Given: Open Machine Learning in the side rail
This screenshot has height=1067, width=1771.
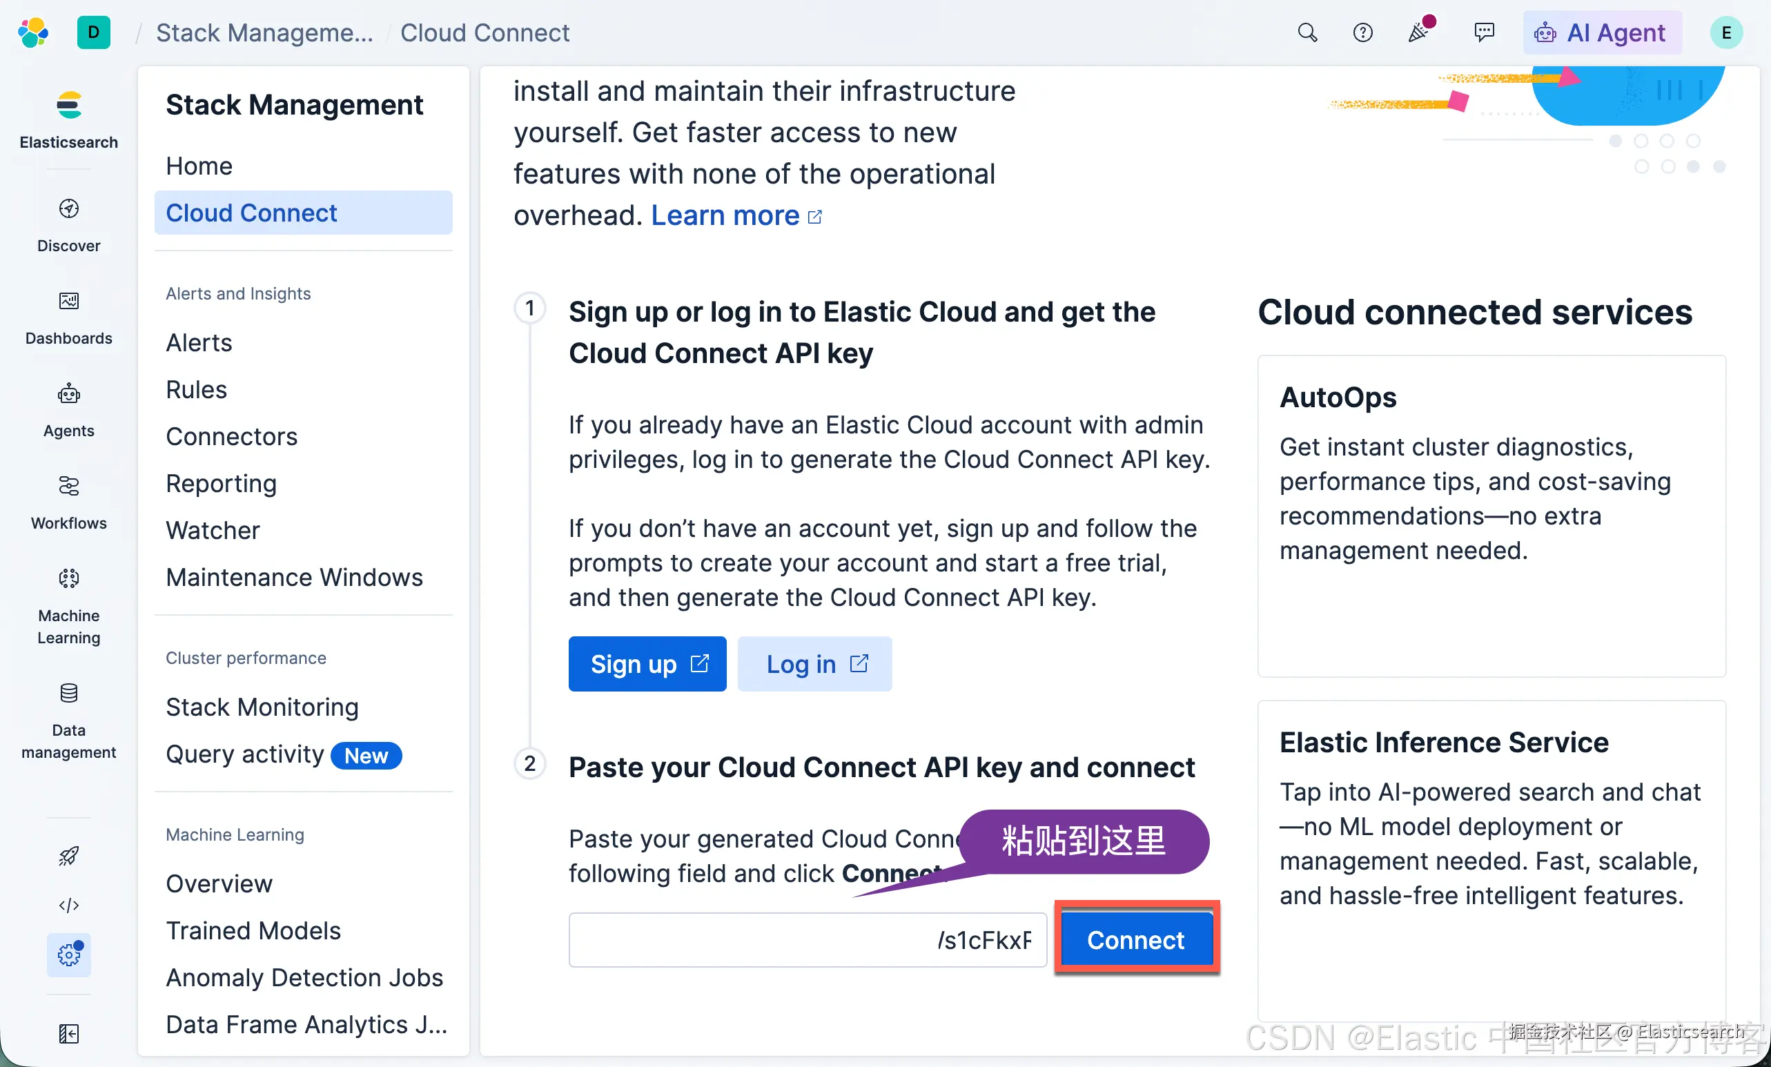Looking at the screenshot, I should 68,607.
